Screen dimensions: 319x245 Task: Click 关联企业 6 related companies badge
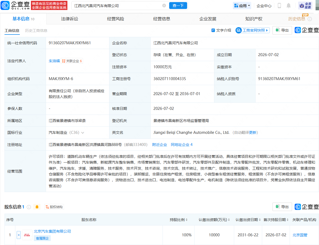[x=72, y=61]
